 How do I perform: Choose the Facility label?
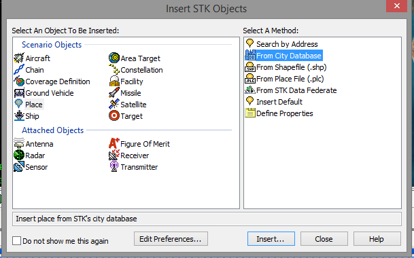132,81
